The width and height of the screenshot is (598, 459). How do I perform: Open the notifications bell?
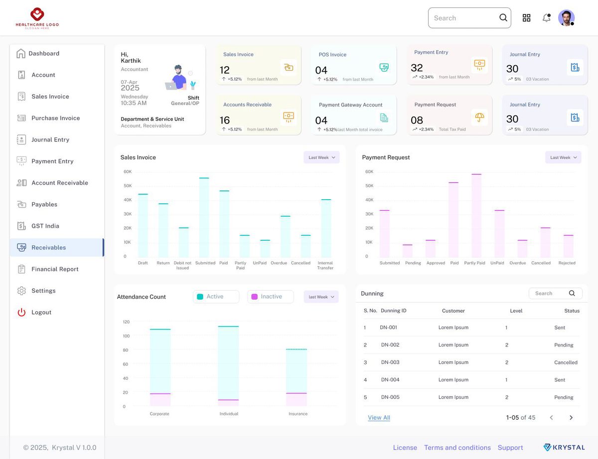(547, 18)
